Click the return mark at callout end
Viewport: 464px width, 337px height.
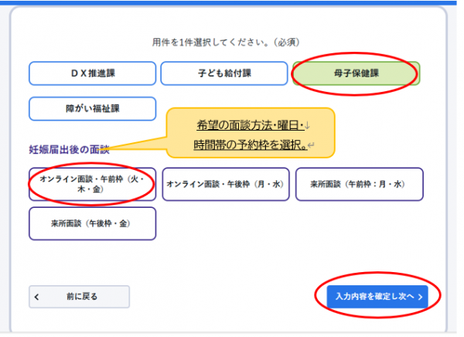coord(310,145)
